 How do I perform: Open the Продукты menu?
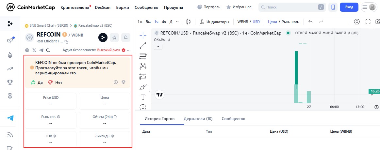pos(173,7)
